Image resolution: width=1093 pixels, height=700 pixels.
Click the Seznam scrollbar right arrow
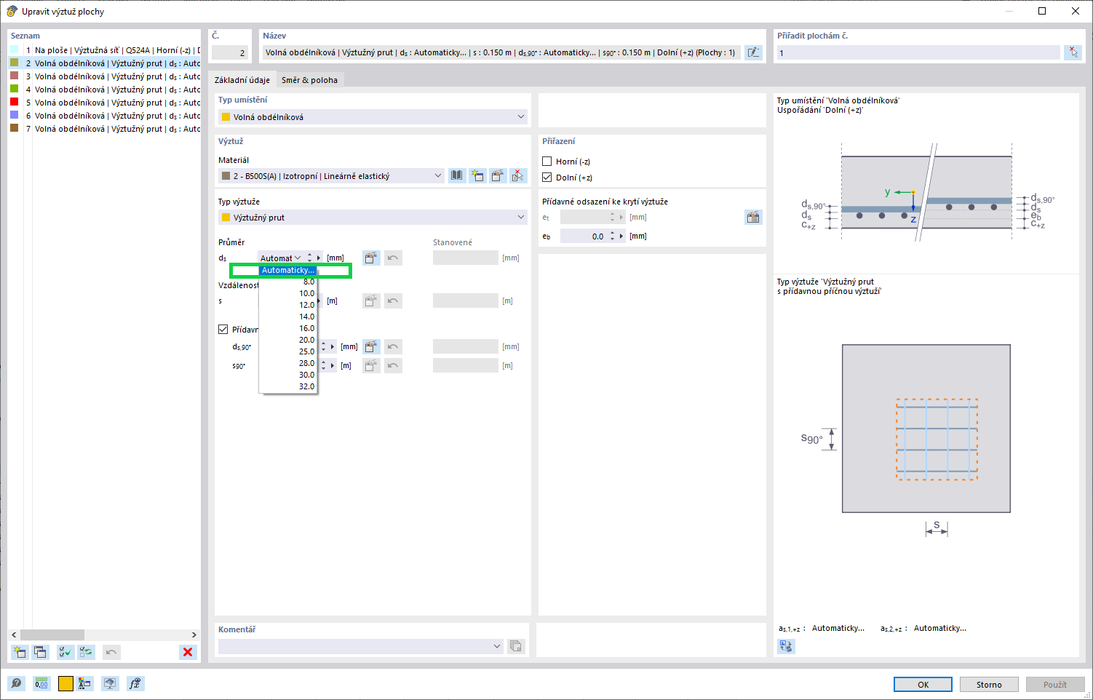pyautogui.click(x=194, y=635)
